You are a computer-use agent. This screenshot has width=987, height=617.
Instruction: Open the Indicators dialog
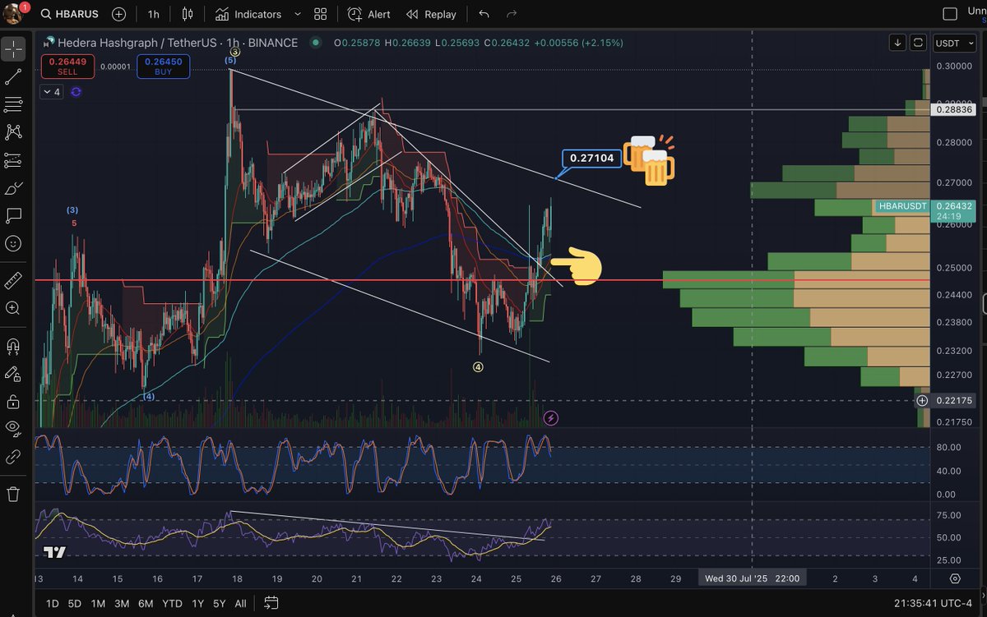(x=248, y=14)
